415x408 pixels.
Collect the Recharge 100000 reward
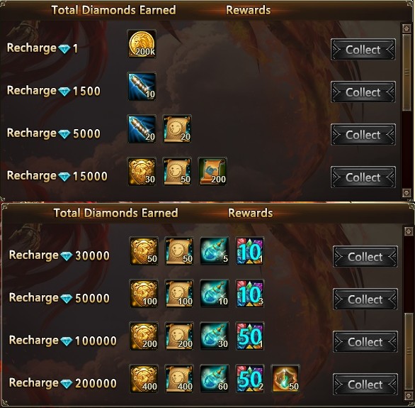(365, 342)
